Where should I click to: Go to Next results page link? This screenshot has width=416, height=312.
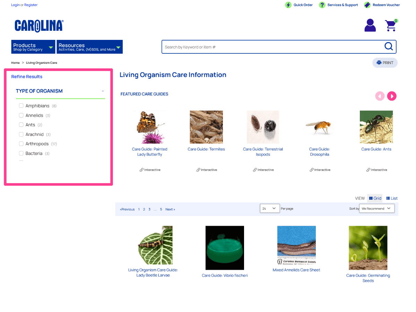pyautogui.click(x=170, y=209)
